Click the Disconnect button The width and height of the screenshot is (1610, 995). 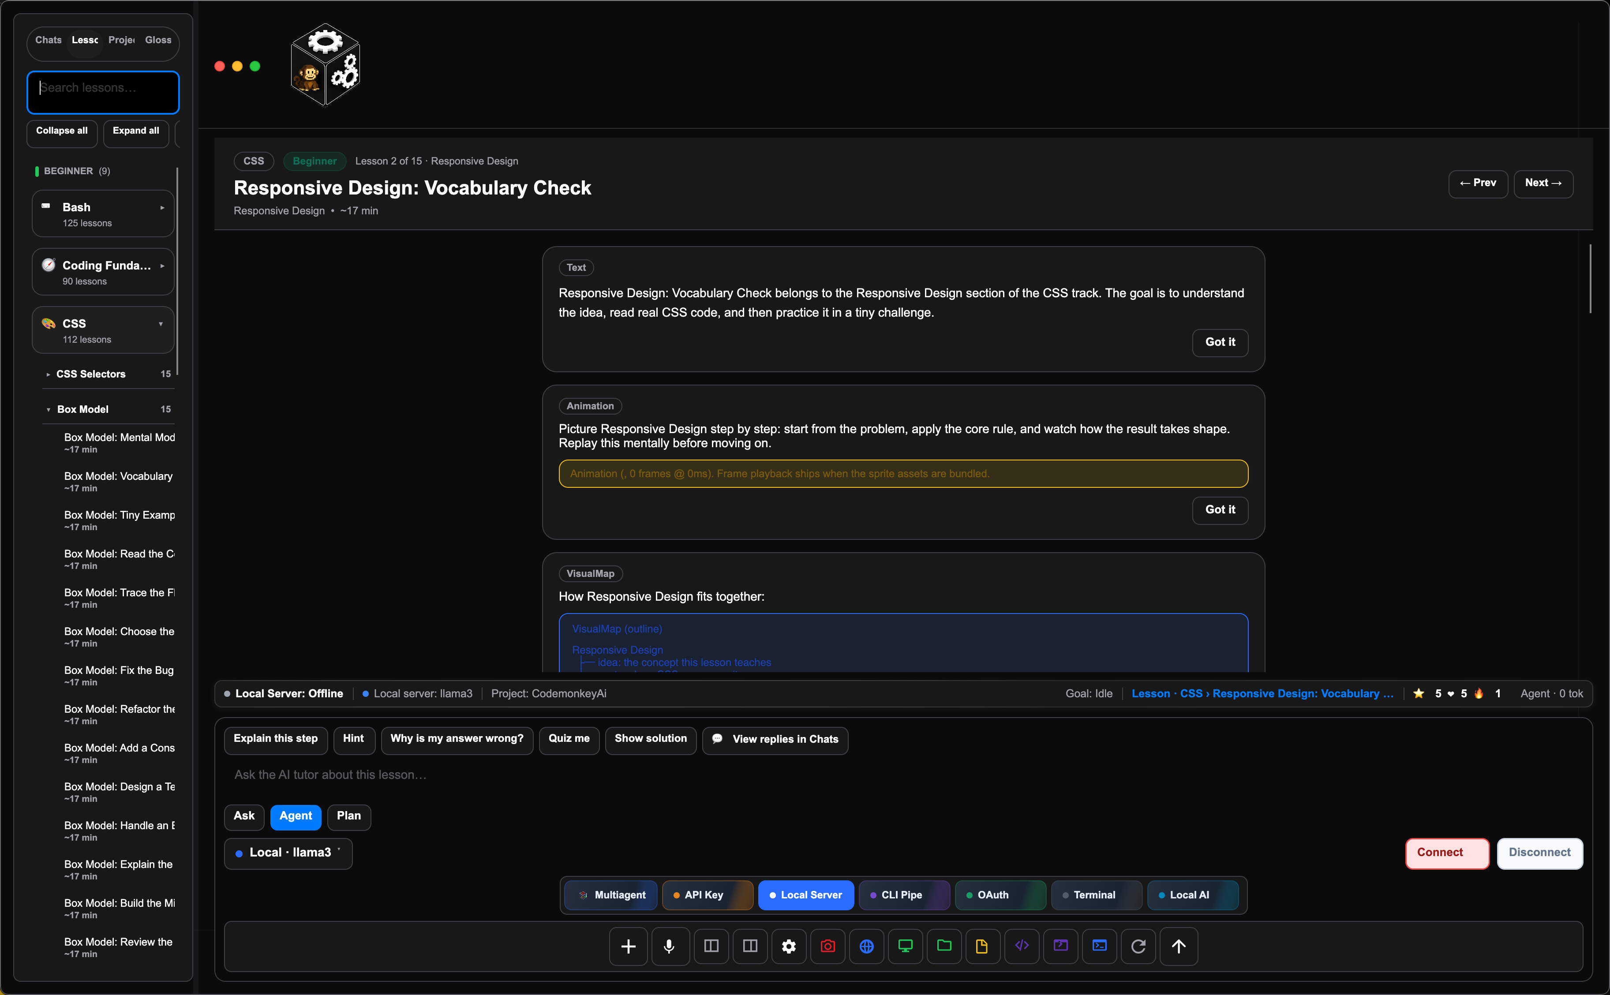(x=1539, y=853)
